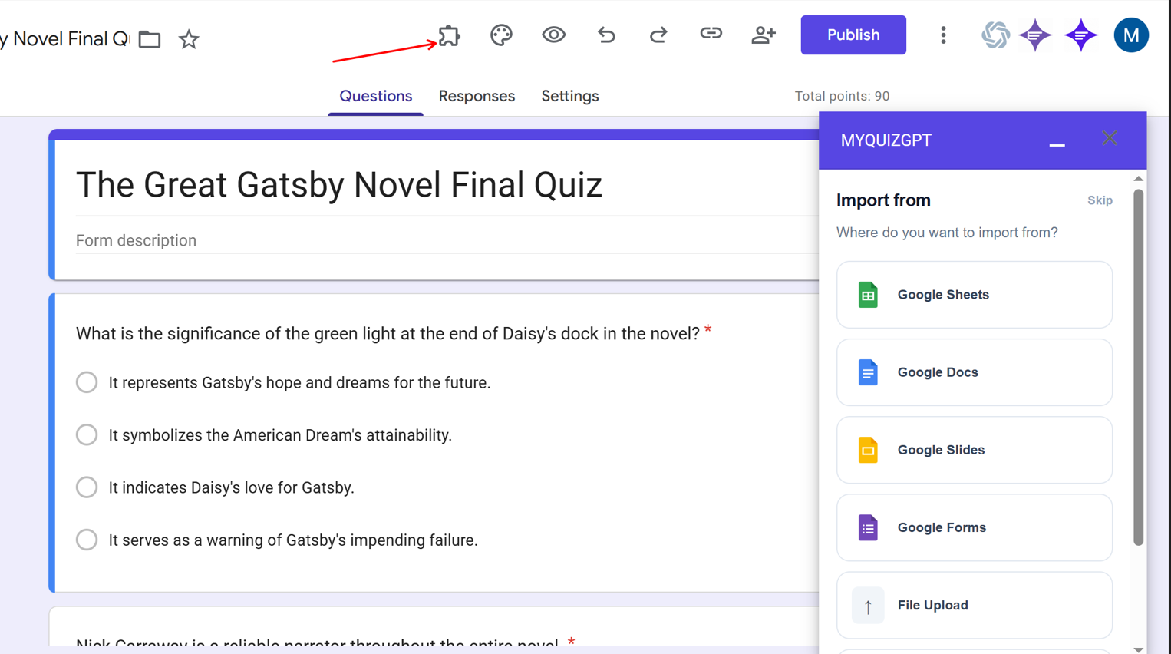The width and height of the screenshot is (1171, 654).
Task: Click the ChatGPT swirl extension icon
Action: point(995,35)
